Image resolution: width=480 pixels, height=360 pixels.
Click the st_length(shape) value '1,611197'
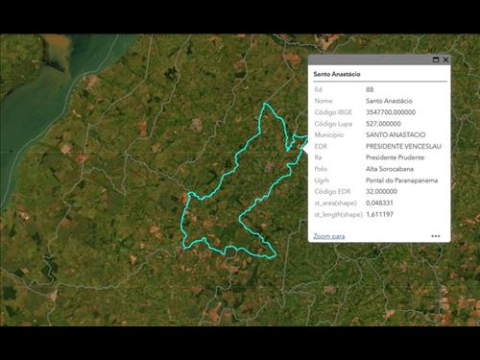(379, 214)
